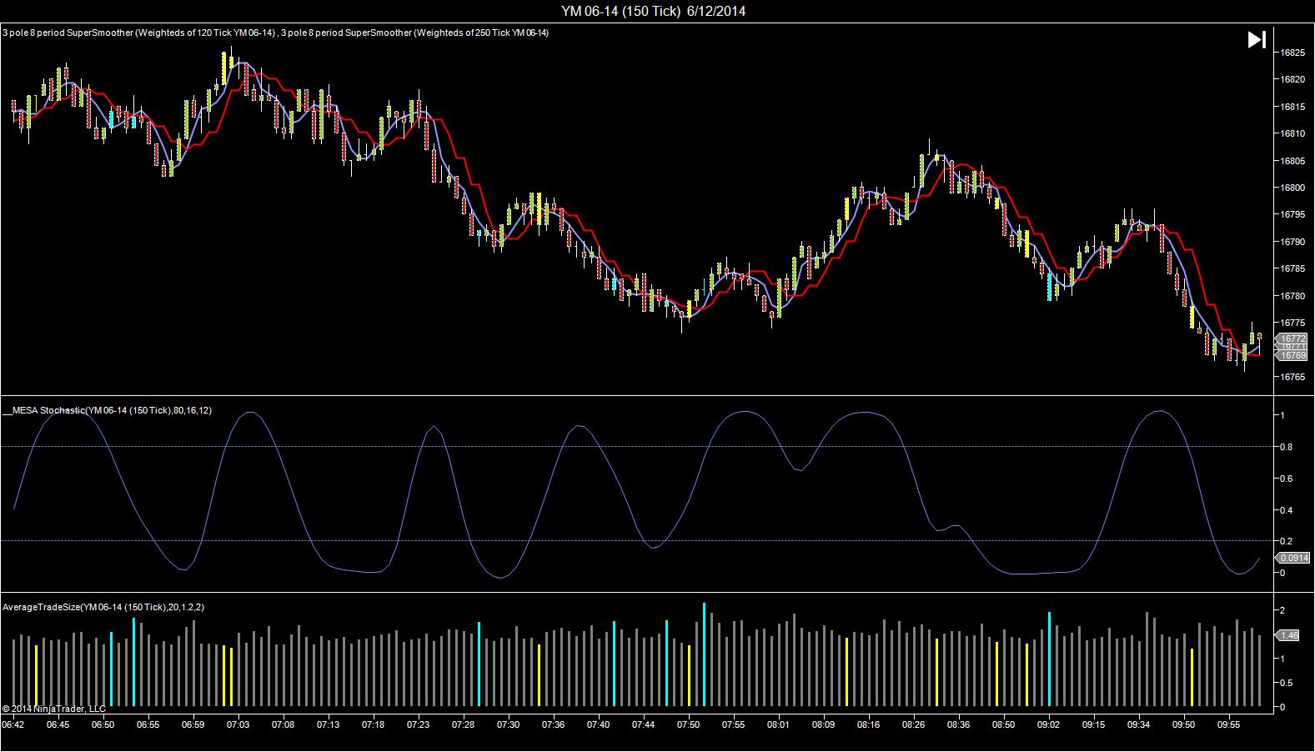1315x752 pixels.
Task: Select the MESA Stochastic indicator label
Action: [107, 410]
